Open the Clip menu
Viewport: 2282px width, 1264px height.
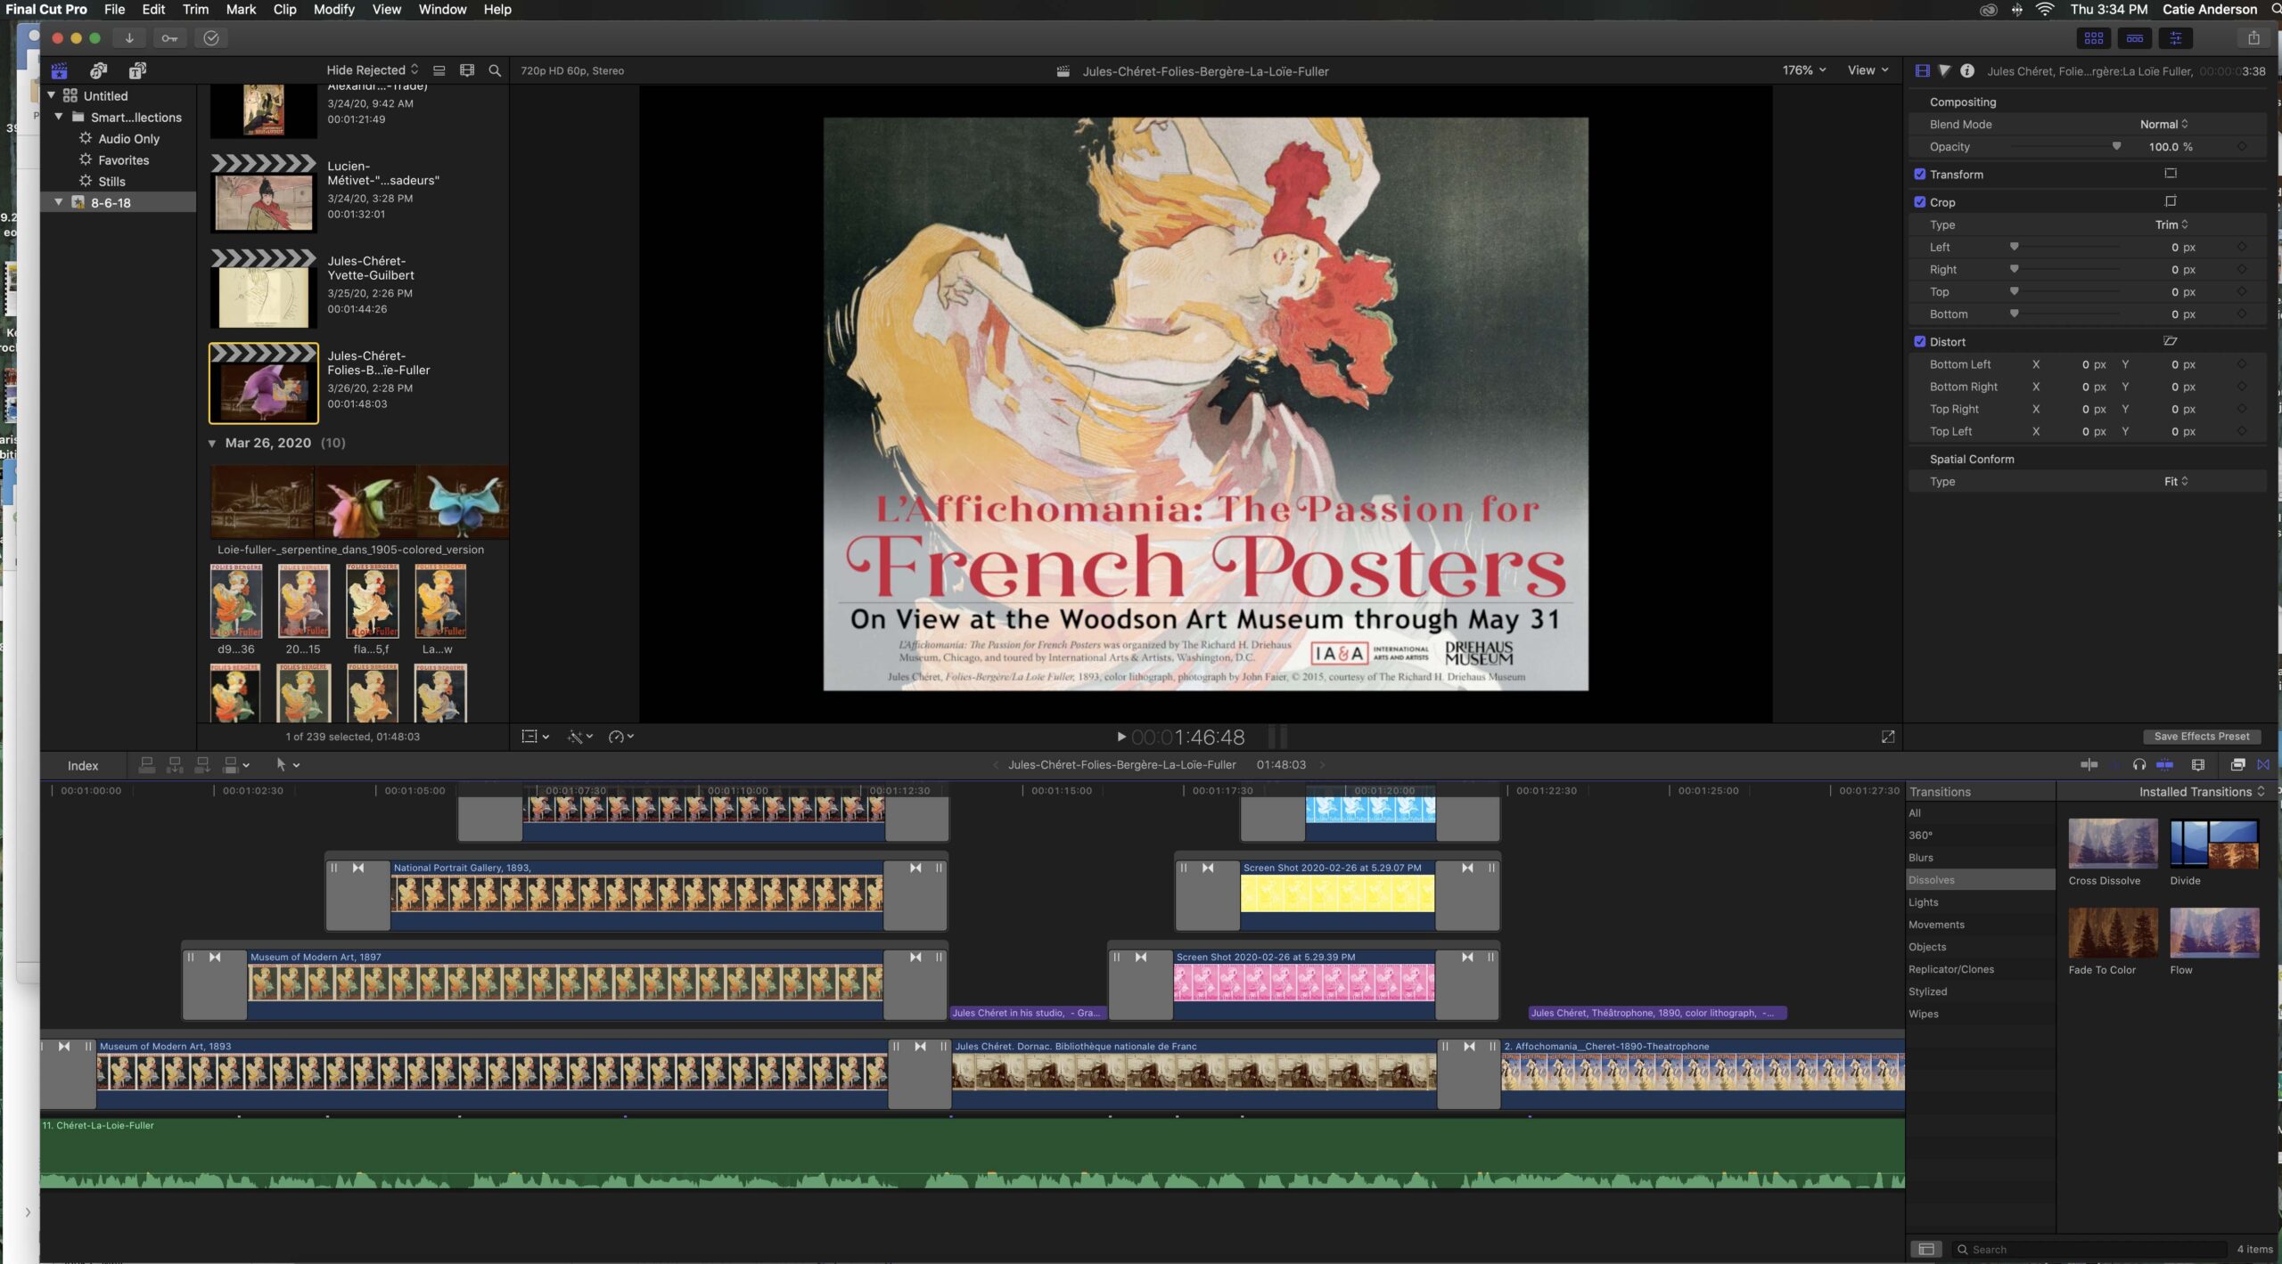[x=284, y=9]
